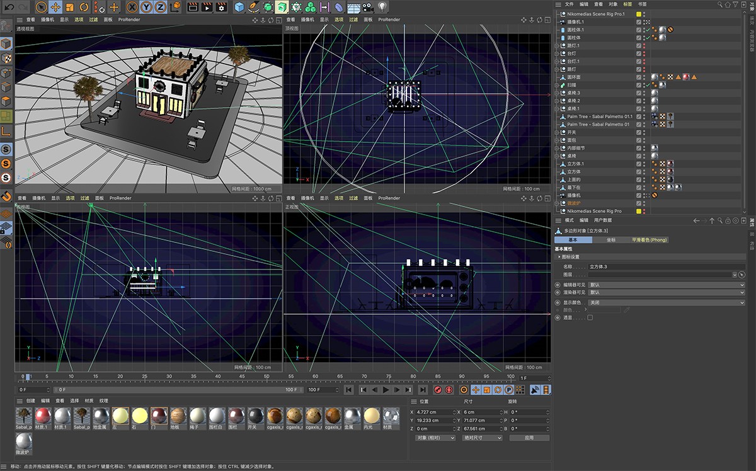
Task: Click the light bulb Light object icon
Action: [x=382, y=8]
